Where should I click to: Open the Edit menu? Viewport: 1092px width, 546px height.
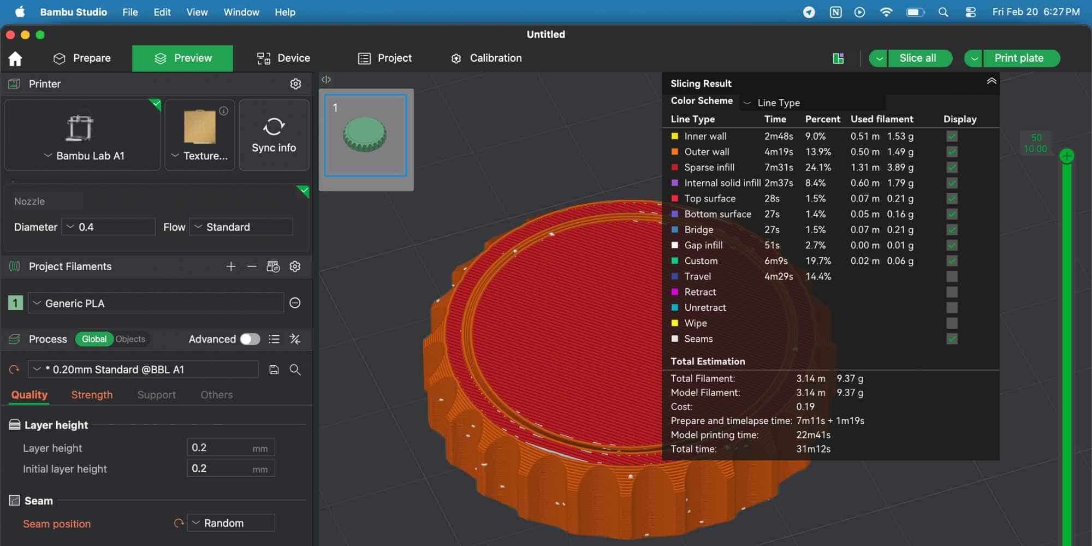(x=162, y=12)
